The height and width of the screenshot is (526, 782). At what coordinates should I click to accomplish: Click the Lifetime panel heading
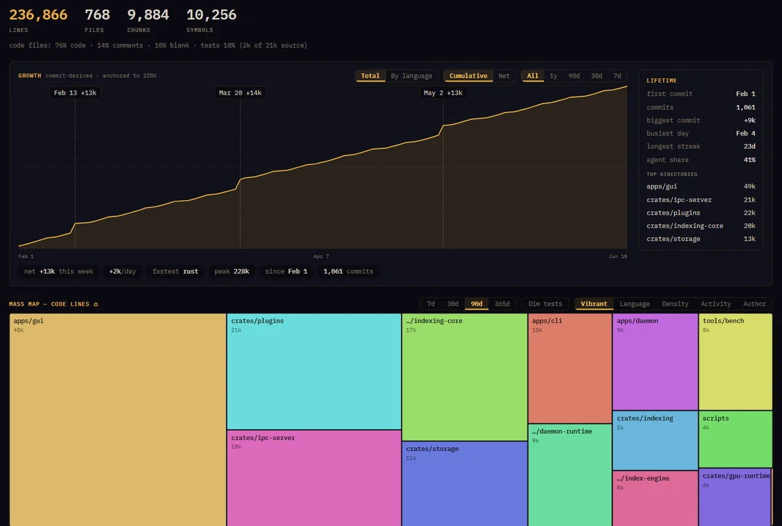pyautogui.click(x=661, y=80)
